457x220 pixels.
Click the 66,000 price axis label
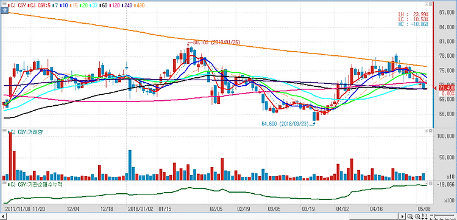(x=446, y=114)
